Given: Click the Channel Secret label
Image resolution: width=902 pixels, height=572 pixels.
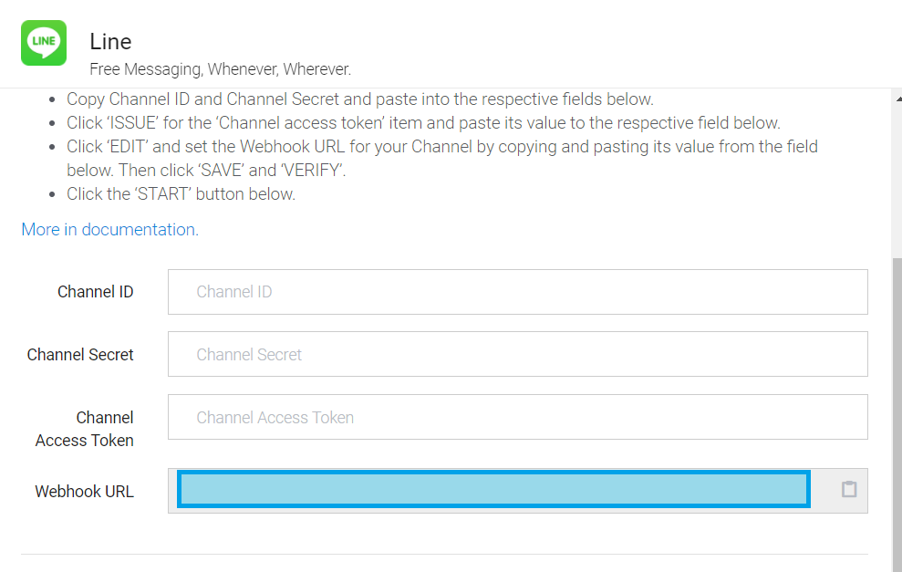Looking at the screenshot, I should pos(80,355).
